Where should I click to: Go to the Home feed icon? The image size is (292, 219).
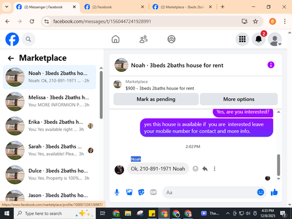click(116, 39)
